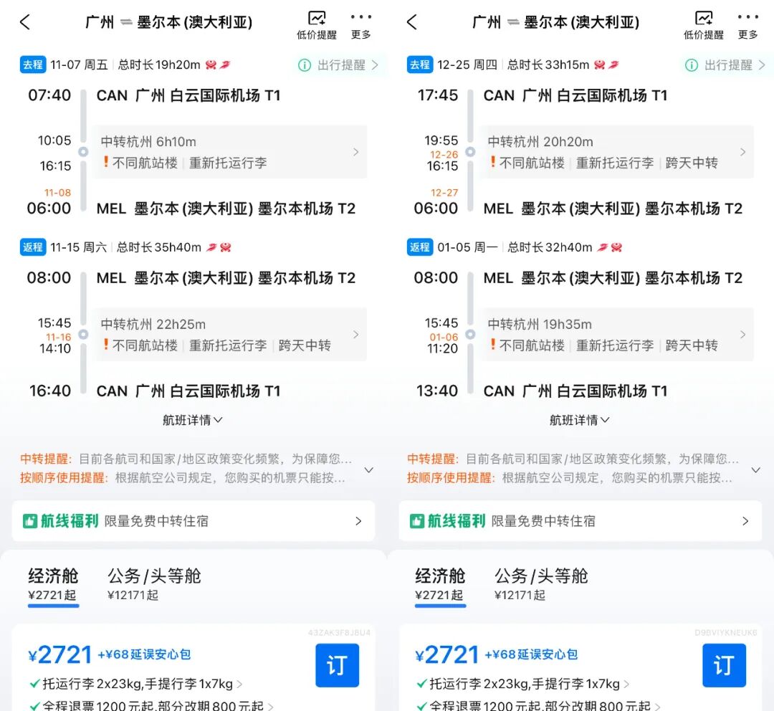774x711 pixels.
Task: Tap the 更多 three-dot menu icon
Action: click(361, 16)
